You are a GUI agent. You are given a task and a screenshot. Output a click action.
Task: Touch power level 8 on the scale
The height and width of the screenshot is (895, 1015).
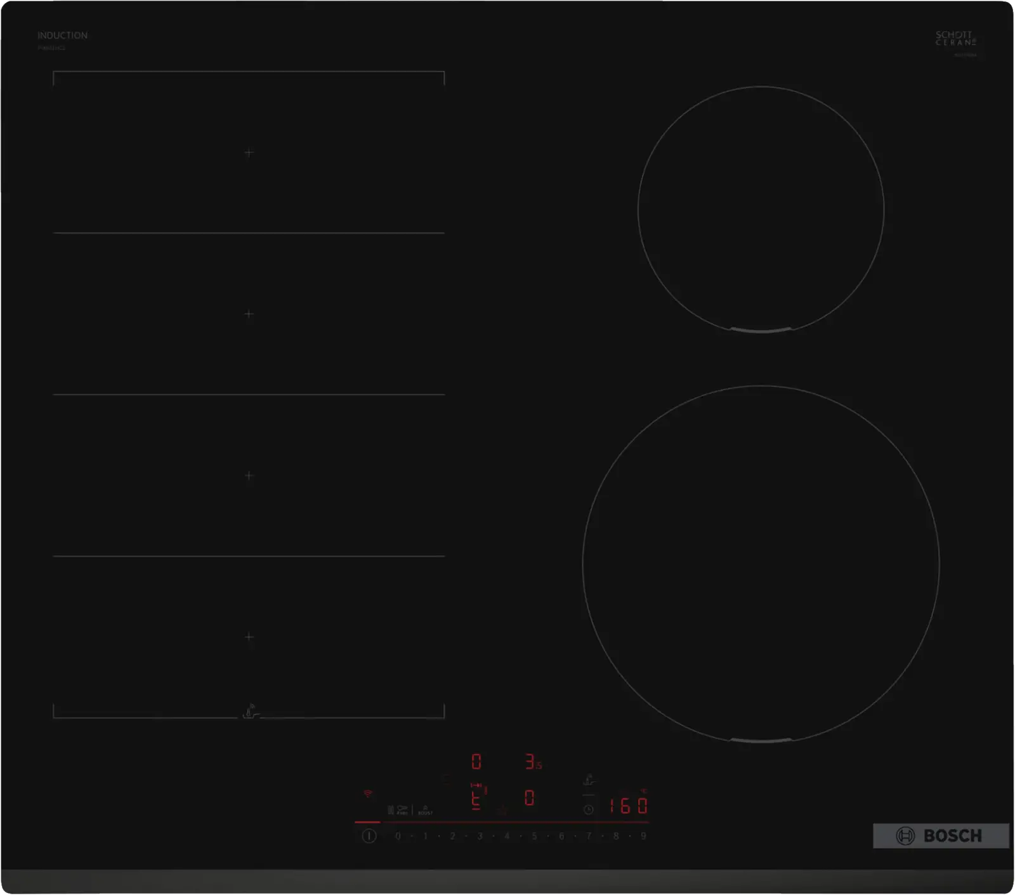point(616,836)
